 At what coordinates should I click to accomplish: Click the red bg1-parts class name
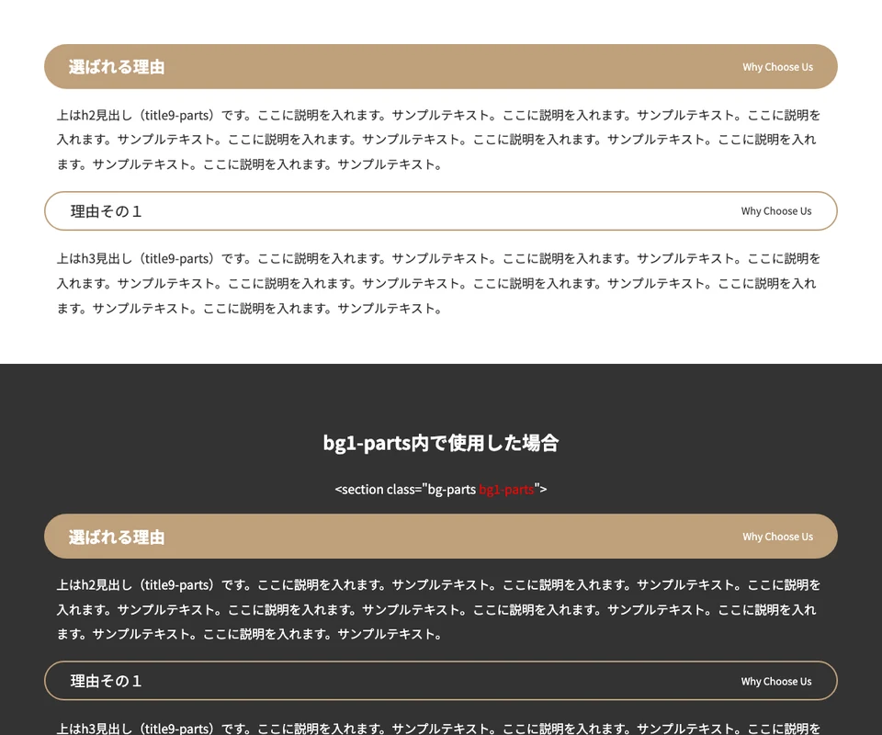pyautogui.click(x=506, y=490)
